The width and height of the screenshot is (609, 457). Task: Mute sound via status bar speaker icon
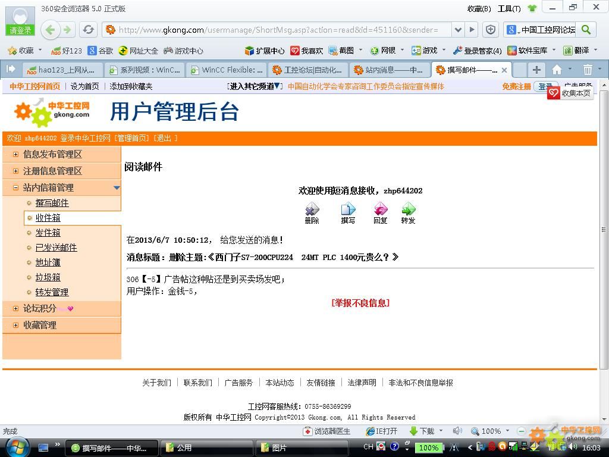click(457, 431)
